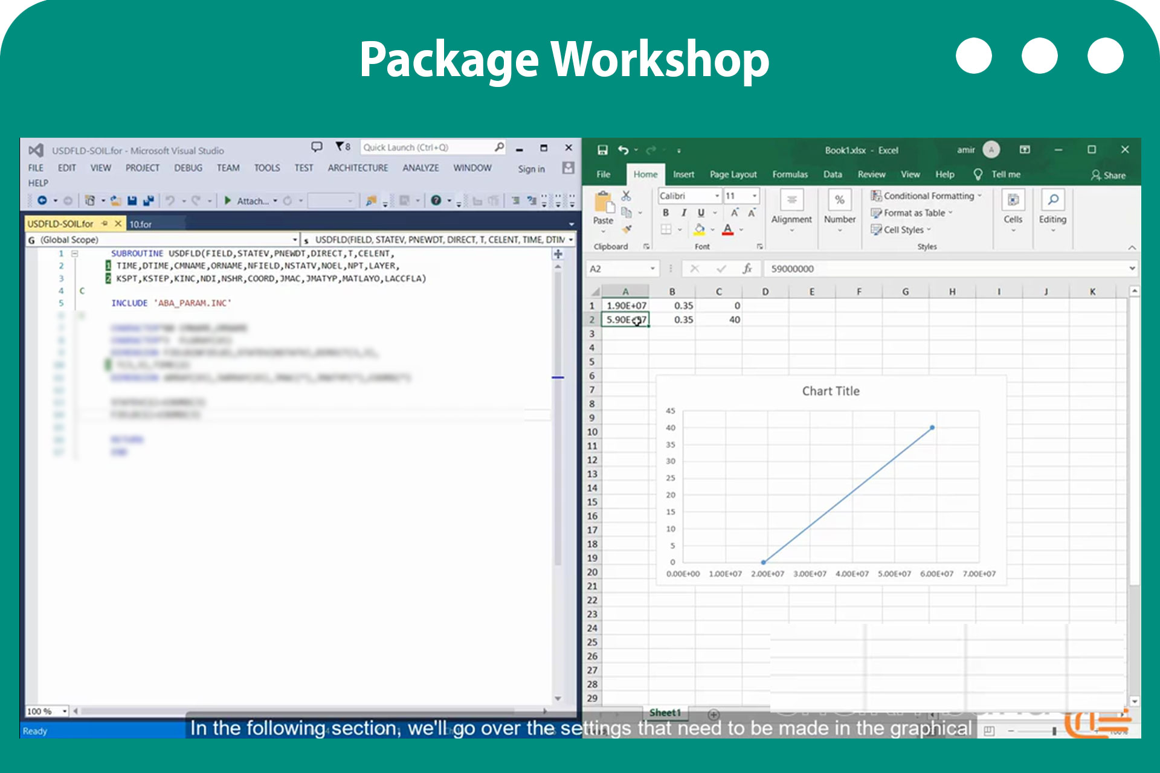Open the Excel File tab
Image resolution: width=1160 pixels, height=773 pixels.
tap(603, 175)
